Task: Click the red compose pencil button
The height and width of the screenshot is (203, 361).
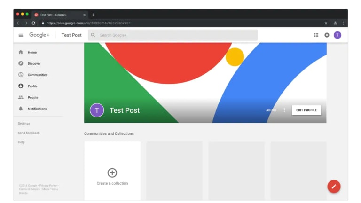Action: pyautogui.click(x=334, y=187)
